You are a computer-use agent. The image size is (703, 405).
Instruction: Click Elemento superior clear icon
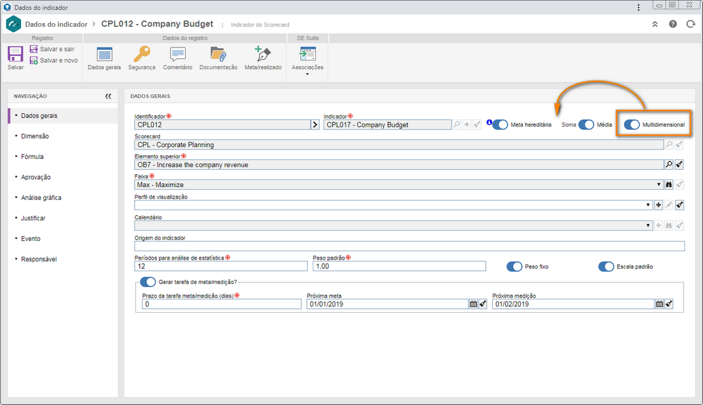pyautogui.click(x=679, y=165)
